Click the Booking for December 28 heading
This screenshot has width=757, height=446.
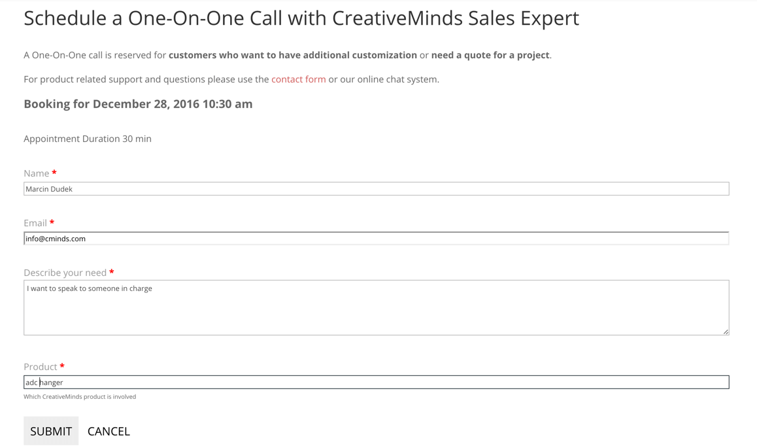pos(138,104)
